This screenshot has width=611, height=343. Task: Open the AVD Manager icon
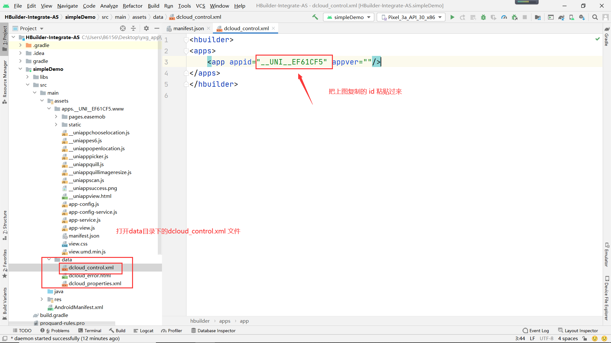572,17
